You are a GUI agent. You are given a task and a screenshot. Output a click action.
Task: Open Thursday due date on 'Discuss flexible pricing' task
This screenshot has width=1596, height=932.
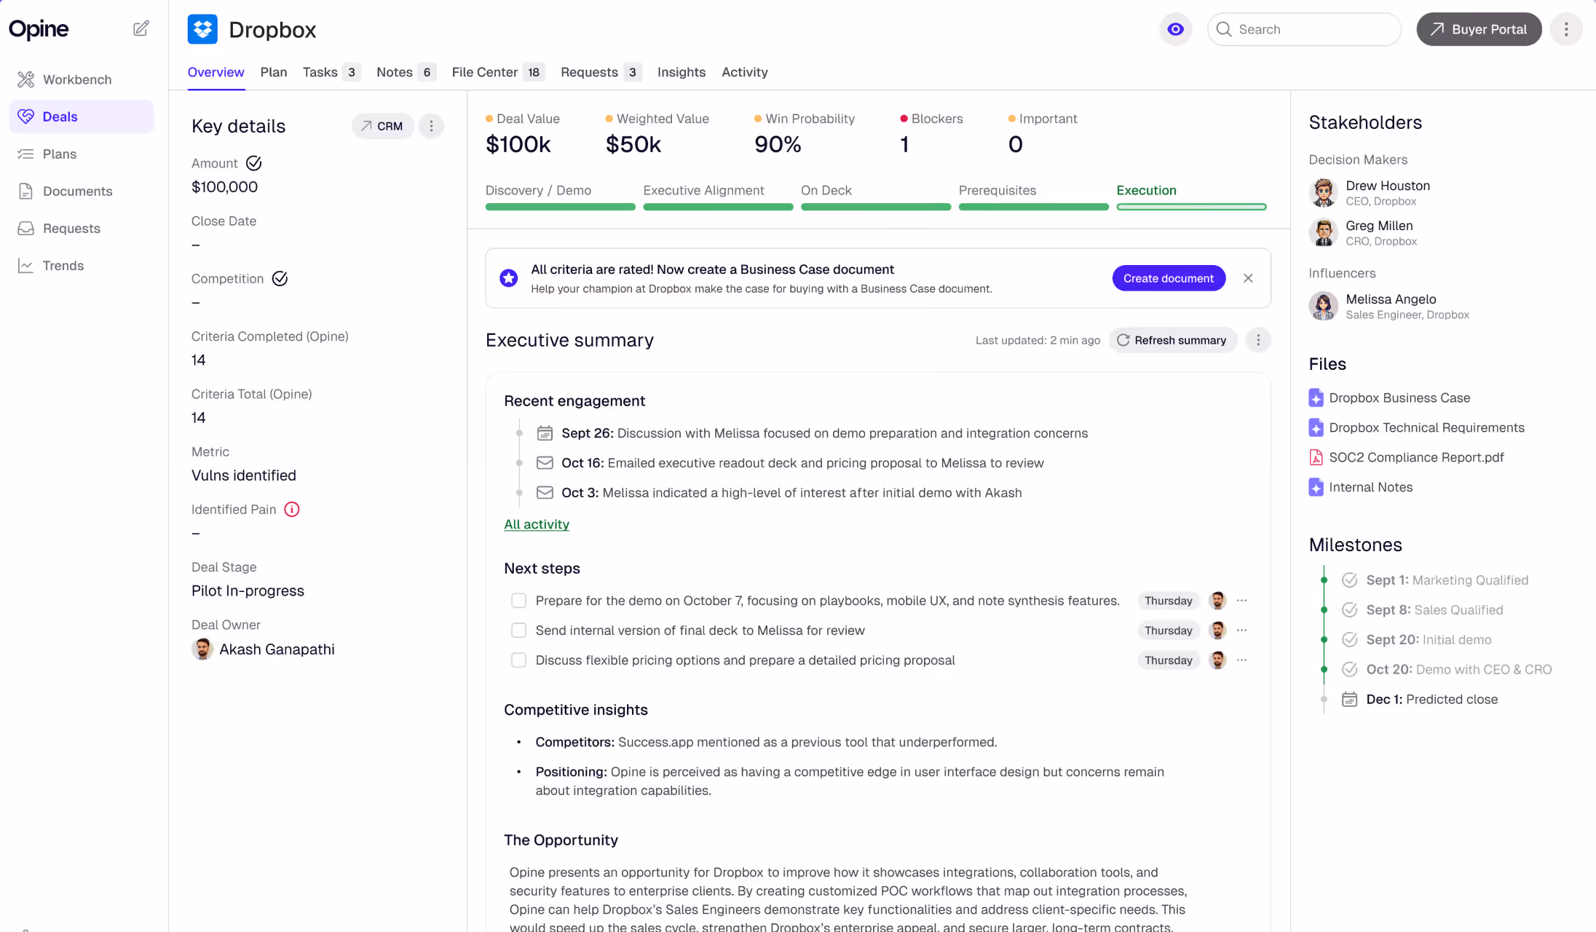1169,660
